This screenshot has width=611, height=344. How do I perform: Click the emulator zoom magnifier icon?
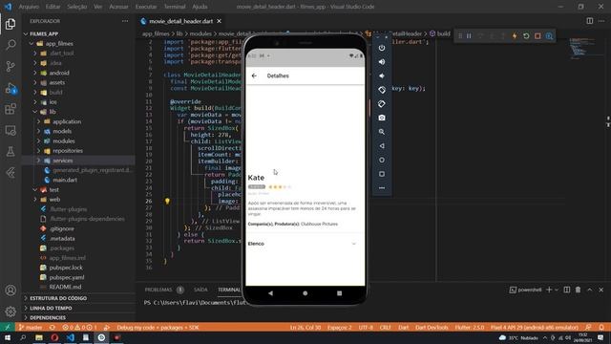[382, 132]
